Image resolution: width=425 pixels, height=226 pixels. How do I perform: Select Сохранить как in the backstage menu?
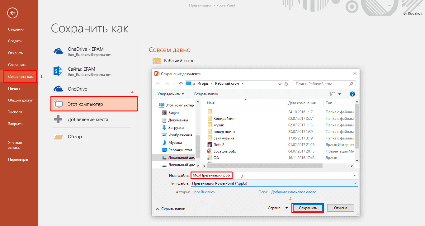point(20,77)
